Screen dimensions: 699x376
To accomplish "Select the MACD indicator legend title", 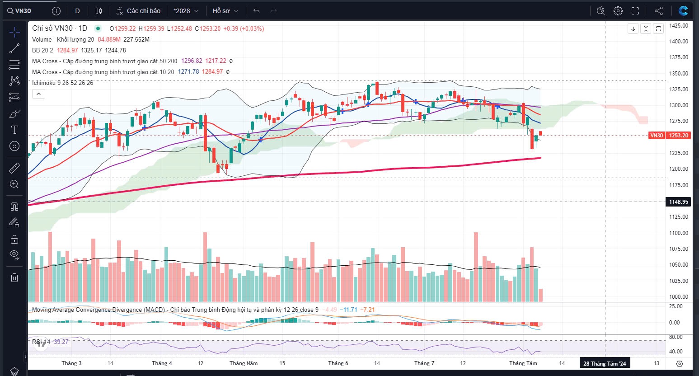I will click(175, 310).
